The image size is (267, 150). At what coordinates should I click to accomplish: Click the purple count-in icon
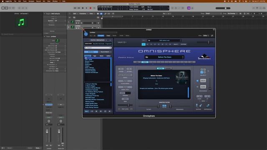pyautogui.click(x=189, y=8)
